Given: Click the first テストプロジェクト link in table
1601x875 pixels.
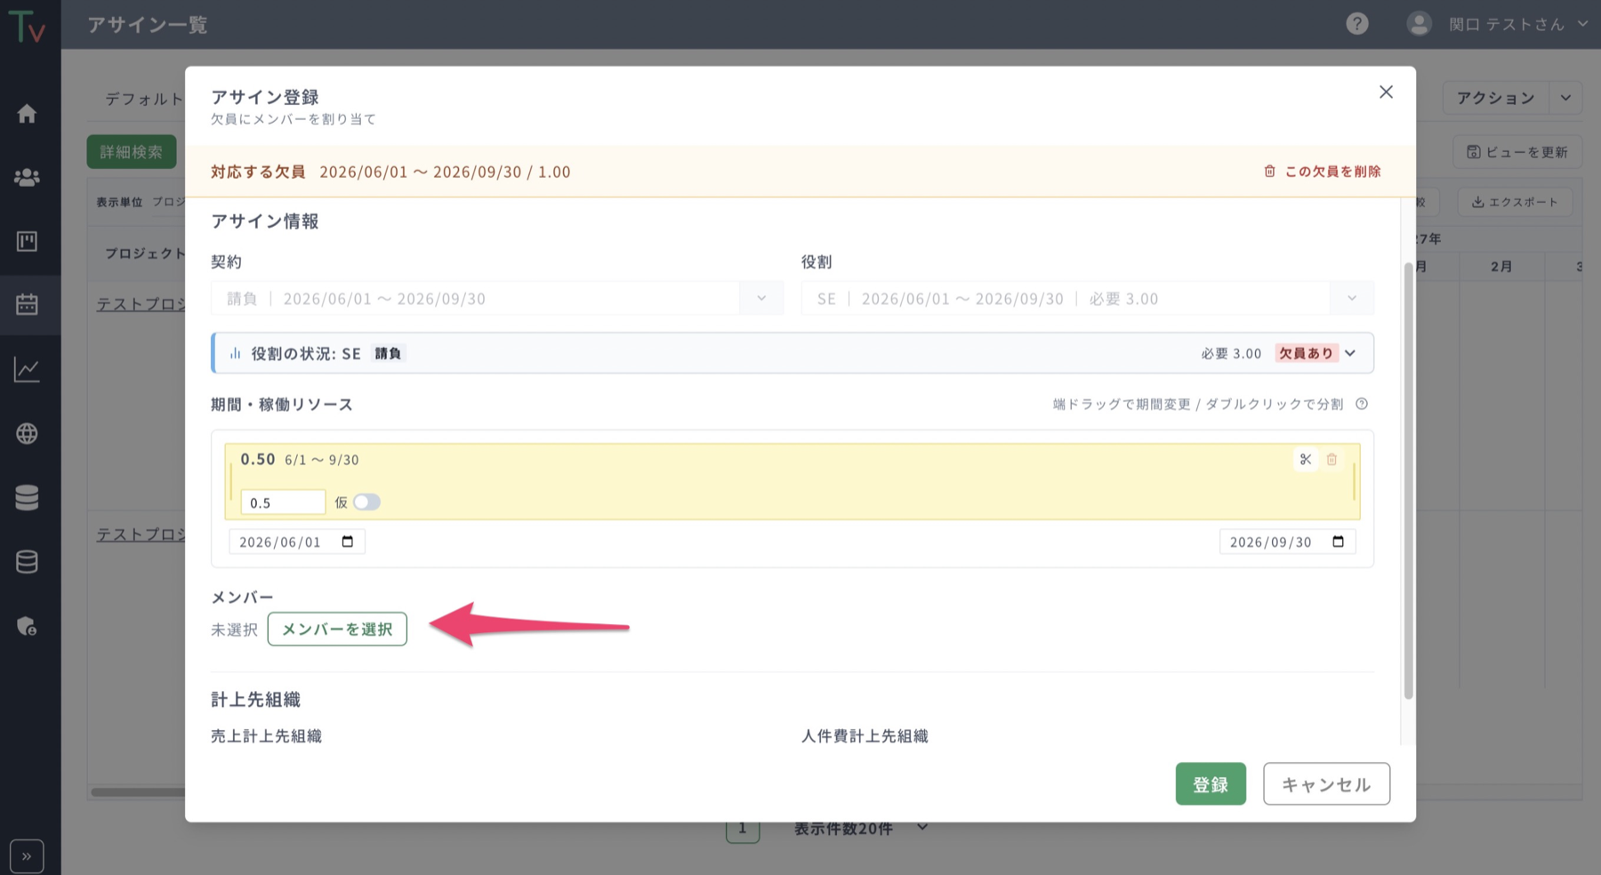Looking at the screenshot, I should pos(141,304).
